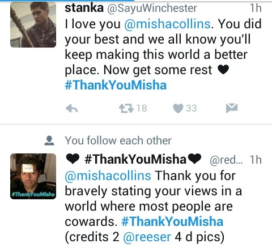Tap the 'You follow each other' label
Image resolution: width=272 pixels, height=248 pixels.
tap(118, 140)
